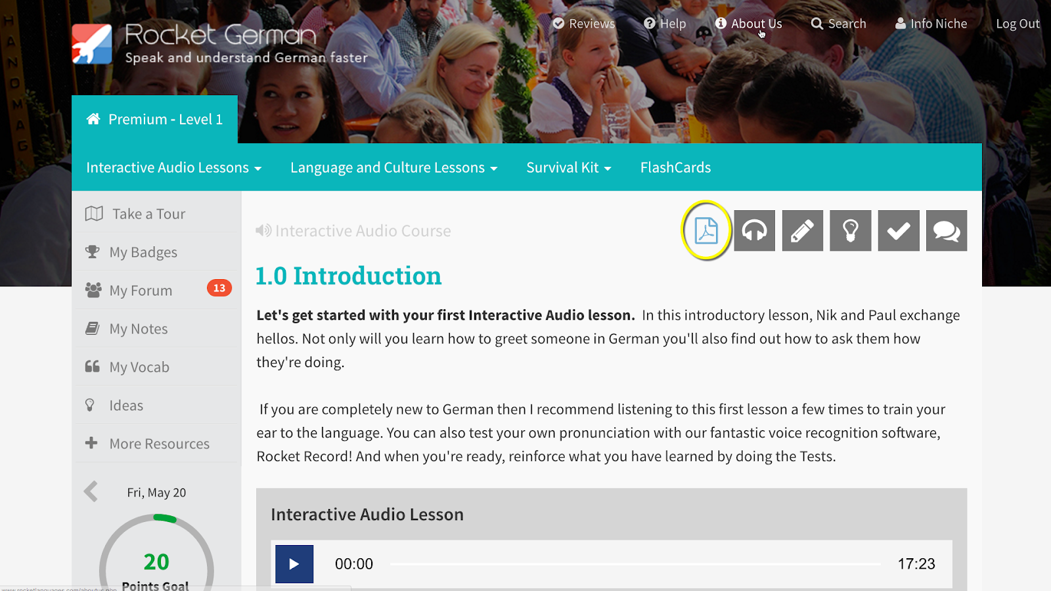Click the magnifier icon beside Search
1051x591 pixels.
coord(817,24)
